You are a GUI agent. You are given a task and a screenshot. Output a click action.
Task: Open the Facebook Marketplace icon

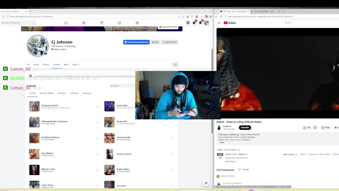click(x=119, y=23)
